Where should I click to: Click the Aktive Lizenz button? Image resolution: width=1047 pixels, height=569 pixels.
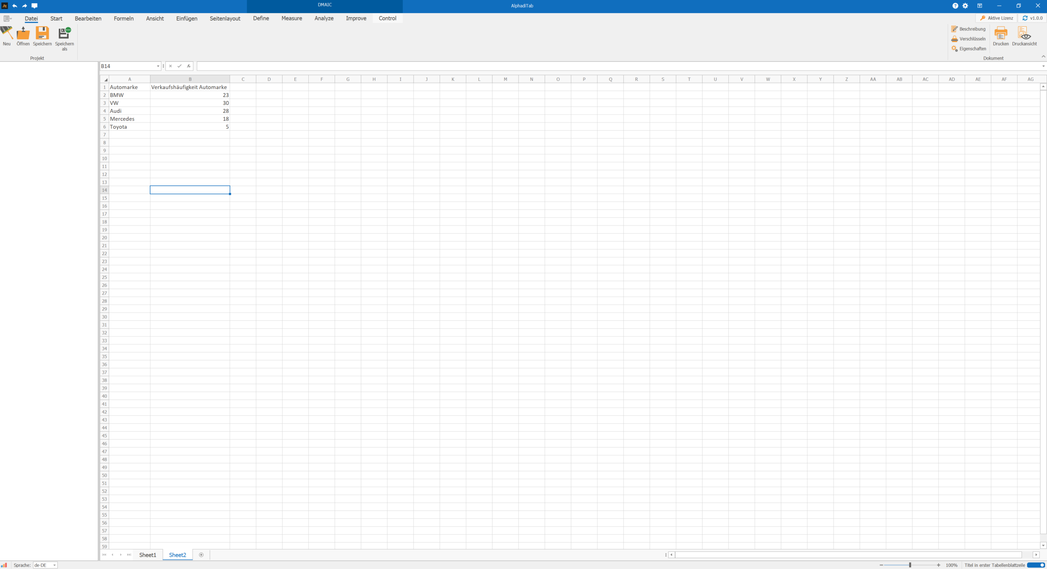click(x=996, y=18)
